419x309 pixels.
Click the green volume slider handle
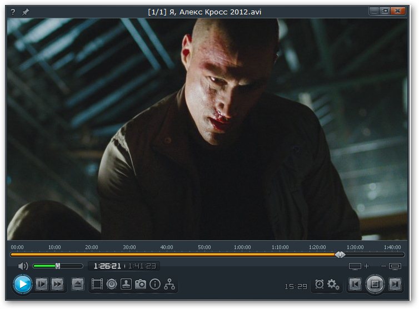(58, 266)
